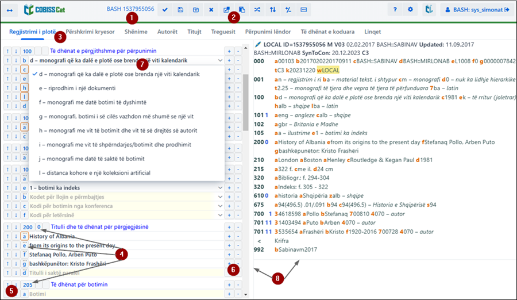Switch to the Linqet tab

pyautogui.click(x=373, y=32)
